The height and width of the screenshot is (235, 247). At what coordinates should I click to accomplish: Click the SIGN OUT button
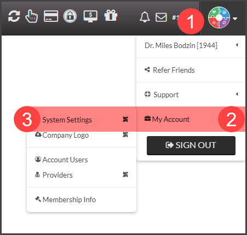191,145
